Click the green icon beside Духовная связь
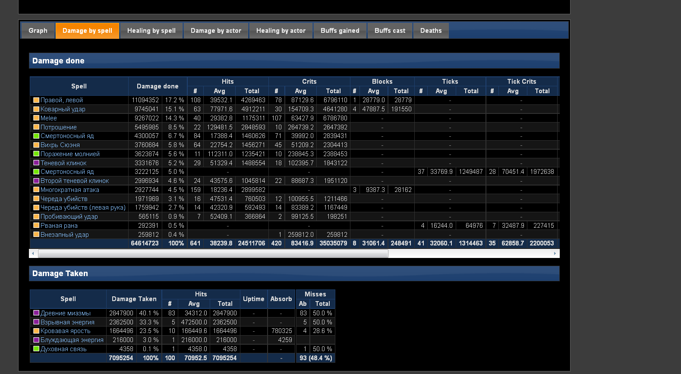The height and width of the screenshot is (374, 681). click(36, 349)
